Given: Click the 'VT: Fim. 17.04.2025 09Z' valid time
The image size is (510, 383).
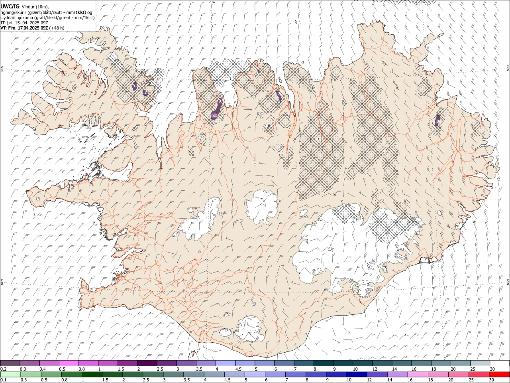Looking at the screenshot, I should [24, 28].
